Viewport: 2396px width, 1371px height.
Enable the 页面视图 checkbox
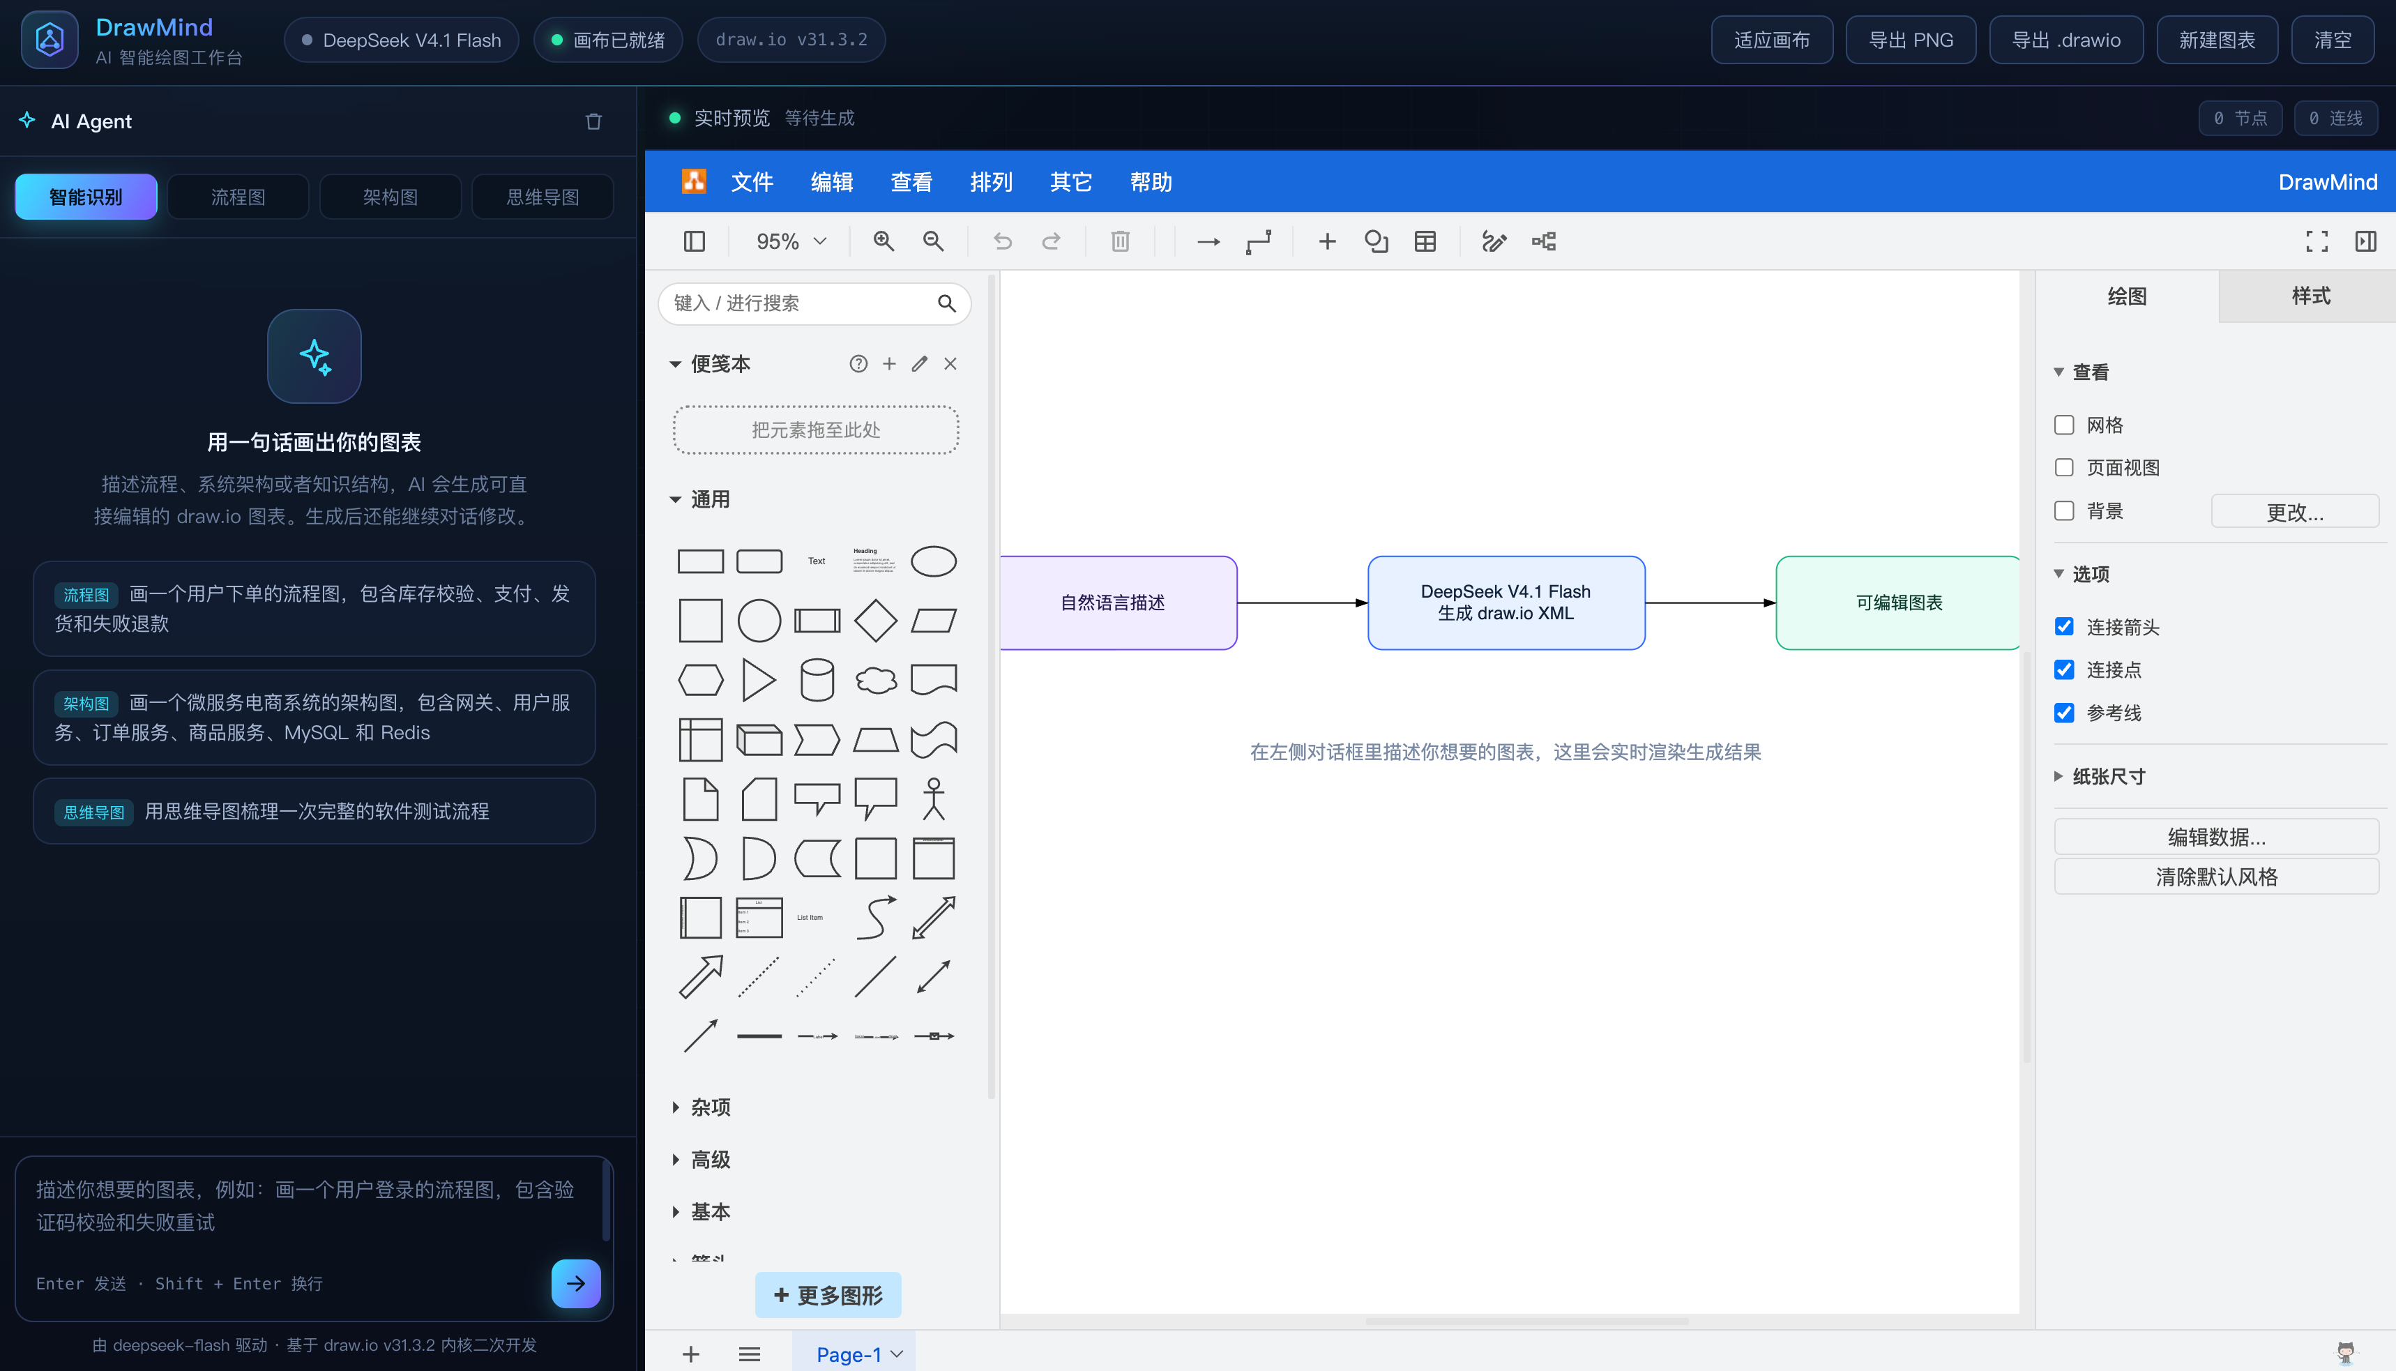pos(2063,467)
